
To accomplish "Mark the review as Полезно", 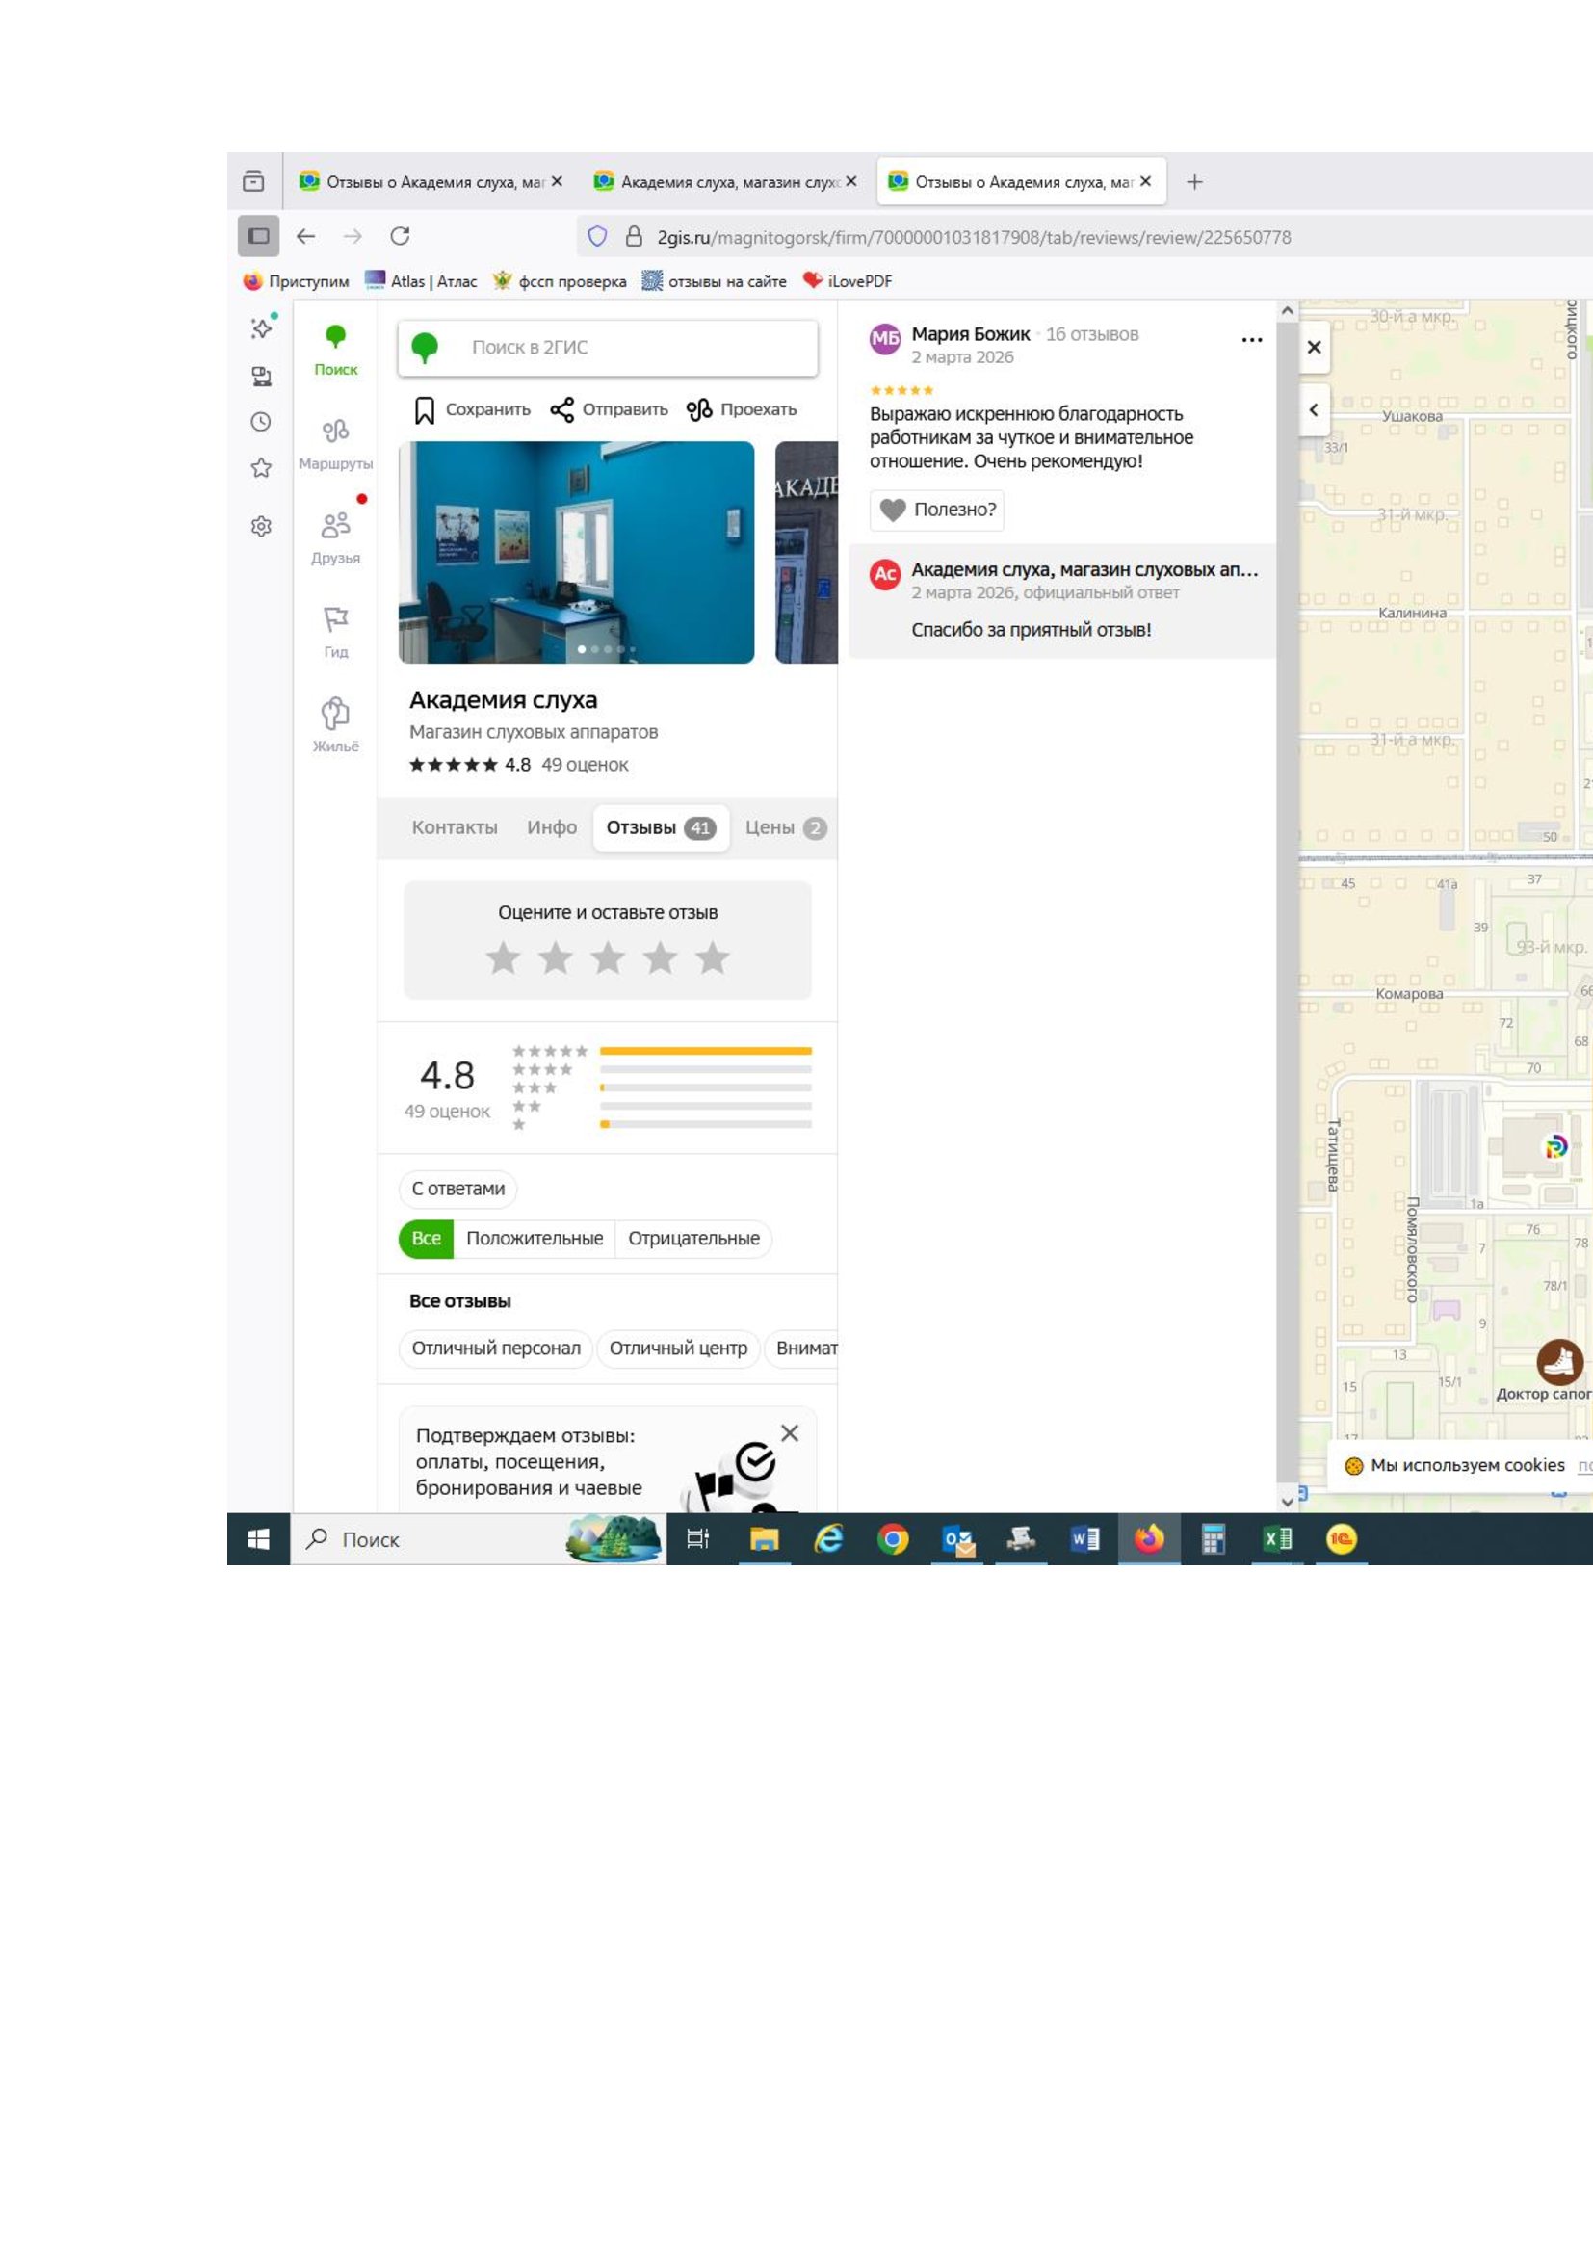I will point(937,511).
